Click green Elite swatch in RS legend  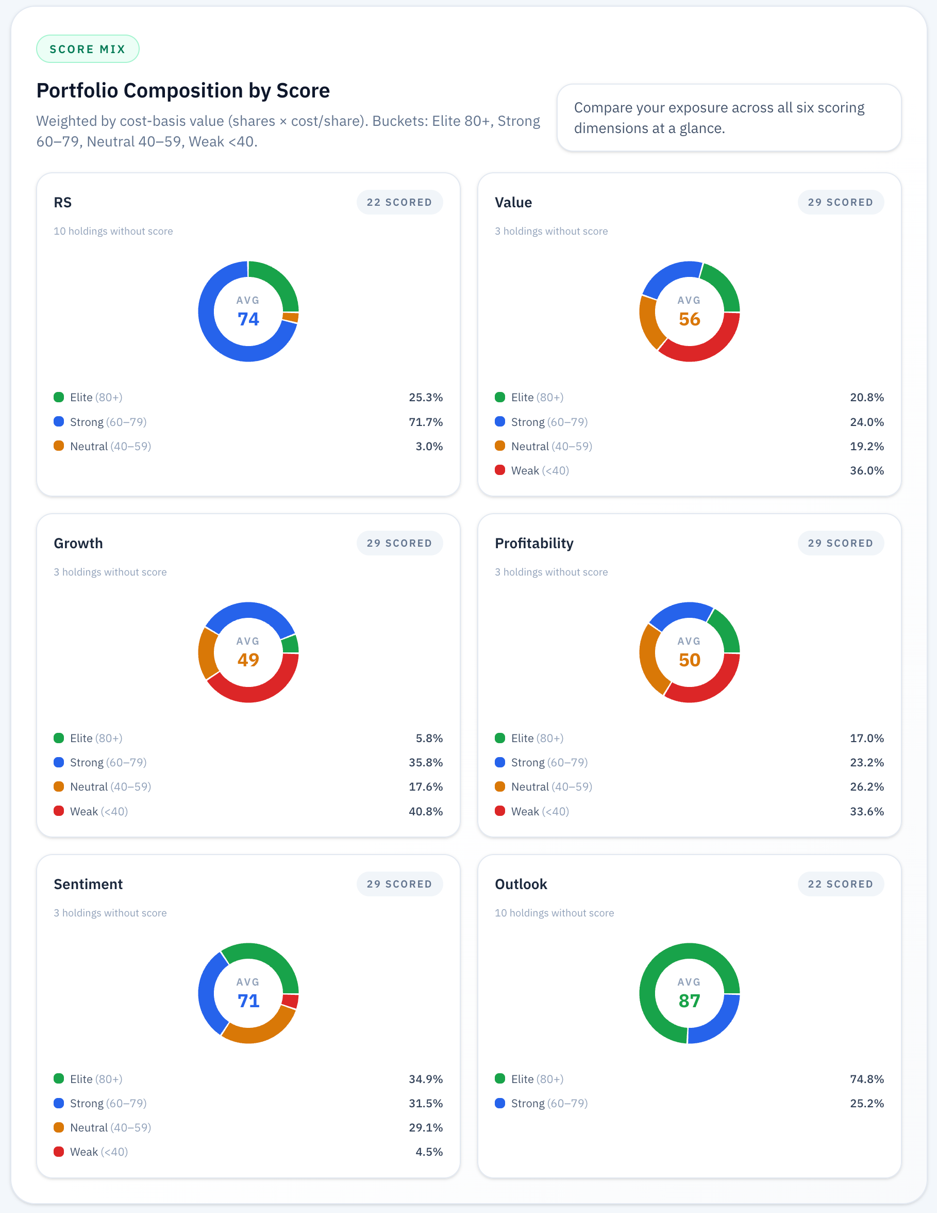(59, 397)
